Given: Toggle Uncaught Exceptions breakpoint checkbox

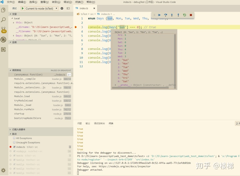Looking at the screenshot, I should [x=14, y=142].
